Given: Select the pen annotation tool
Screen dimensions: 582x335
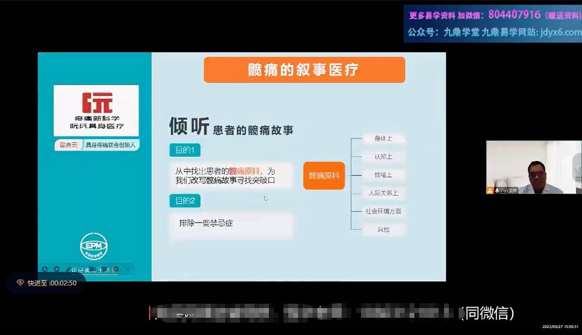Looking at the screenshot, I should coord(68,269).
